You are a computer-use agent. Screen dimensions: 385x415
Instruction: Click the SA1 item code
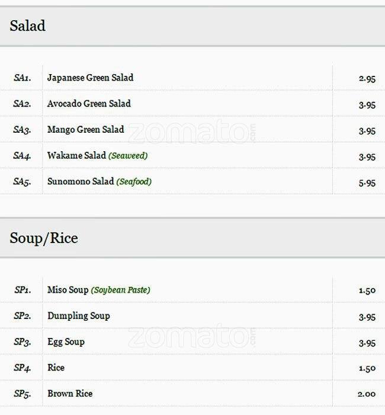[x=22, y=78]
